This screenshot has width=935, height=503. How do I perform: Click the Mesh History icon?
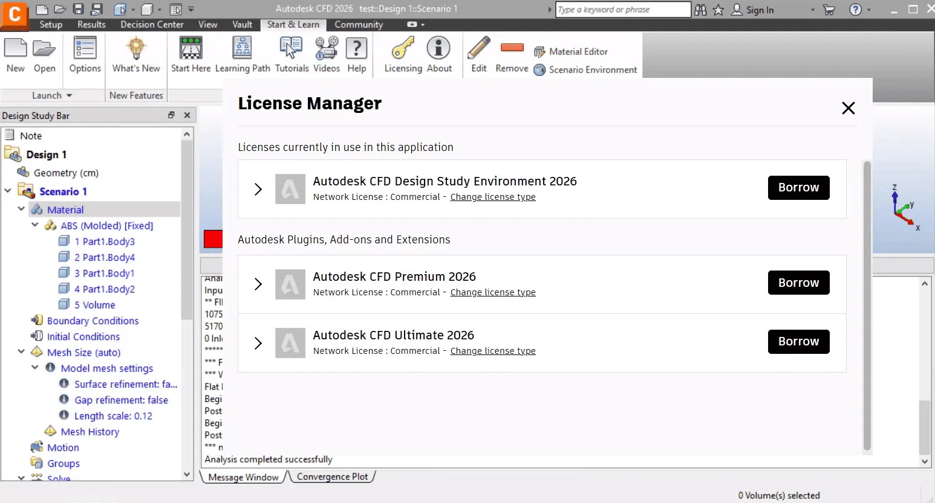pos(51,431)
